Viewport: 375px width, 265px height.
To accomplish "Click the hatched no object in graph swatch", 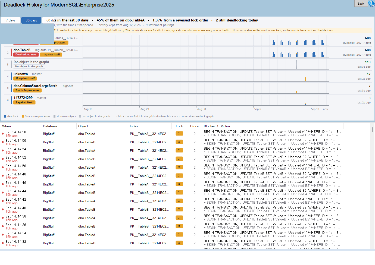I will click(x=80, y=116).
